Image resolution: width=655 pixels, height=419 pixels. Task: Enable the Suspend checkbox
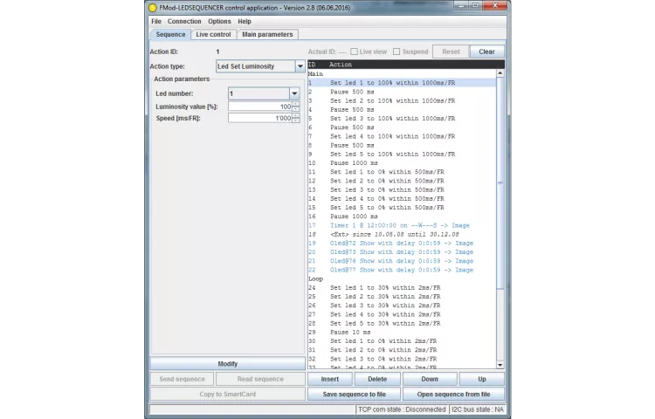396,52
